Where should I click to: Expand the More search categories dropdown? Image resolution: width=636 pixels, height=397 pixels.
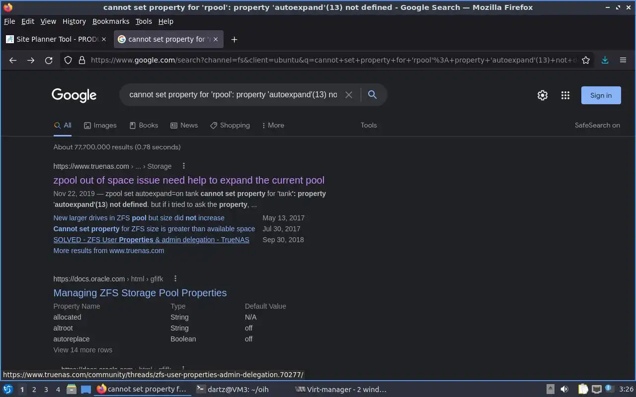coord(273,125)
